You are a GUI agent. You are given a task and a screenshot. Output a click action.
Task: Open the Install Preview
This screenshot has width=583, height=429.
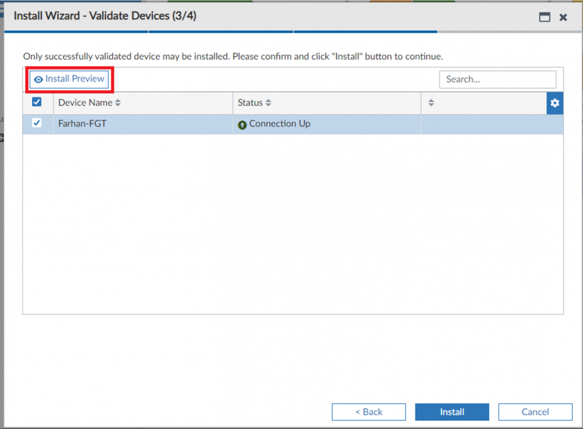[x=69, y=79]
